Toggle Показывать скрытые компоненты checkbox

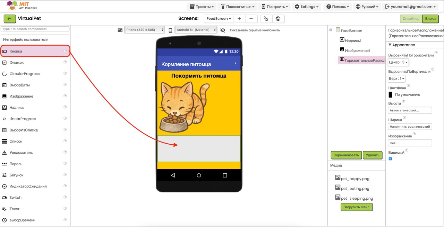pos(228,30)
